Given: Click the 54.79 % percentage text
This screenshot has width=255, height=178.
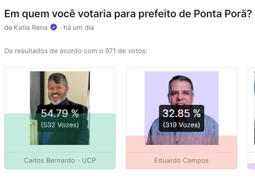Looking at the screenshot, I should [x=60, y=113].
